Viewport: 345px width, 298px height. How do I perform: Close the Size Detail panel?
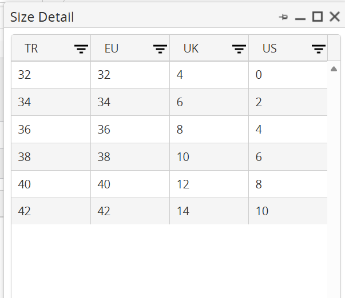335,17
